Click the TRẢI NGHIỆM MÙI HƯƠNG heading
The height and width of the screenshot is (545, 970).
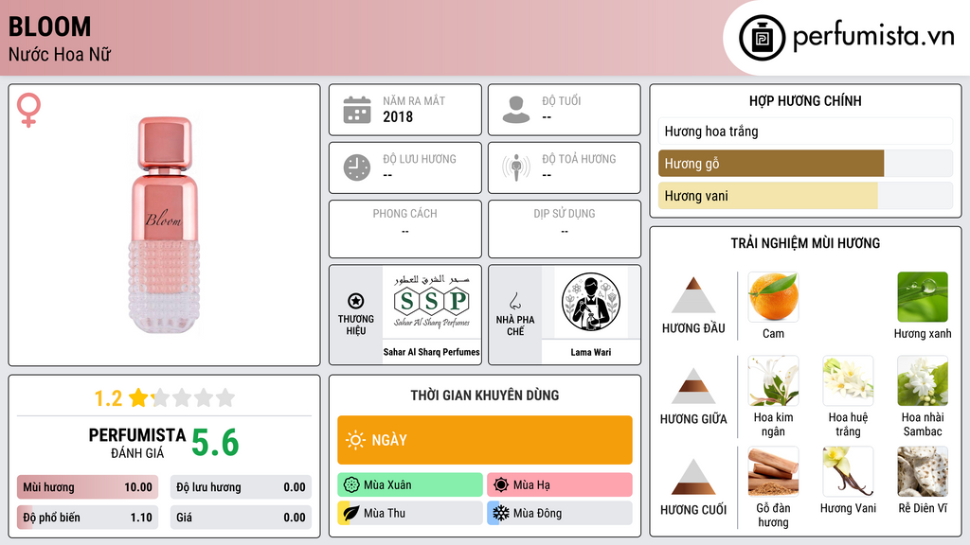(x=805, y=243)
